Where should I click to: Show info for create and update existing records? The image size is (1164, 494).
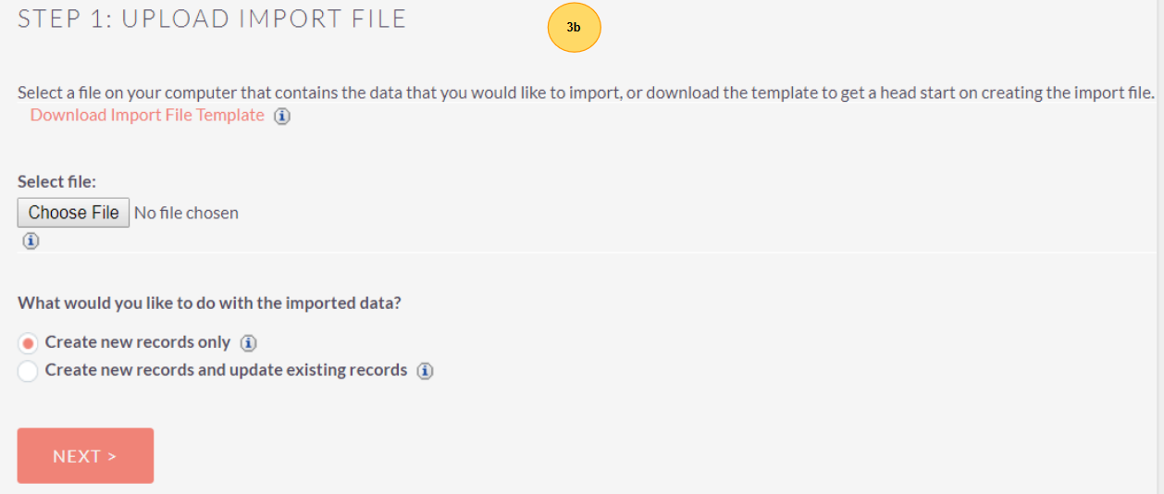click(x=425, y=371)
